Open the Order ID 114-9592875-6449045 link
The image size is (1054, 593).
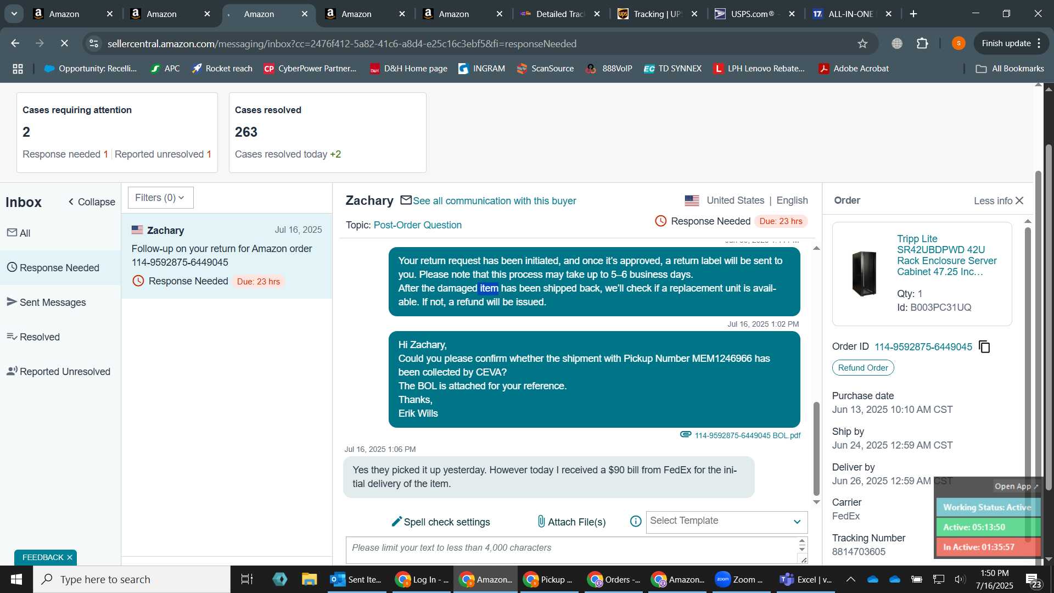tap(923, 347)
